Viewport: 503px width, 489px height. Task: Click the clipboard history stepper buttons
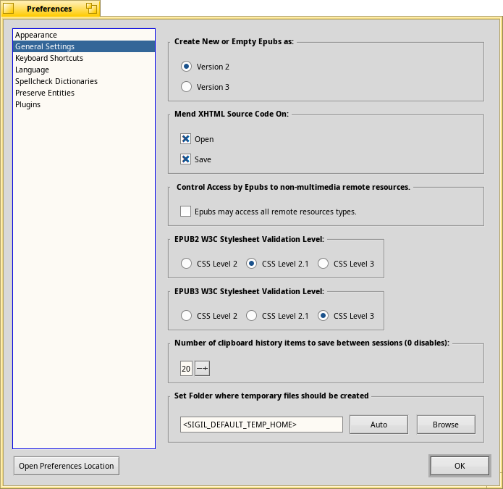click(203, 368)
